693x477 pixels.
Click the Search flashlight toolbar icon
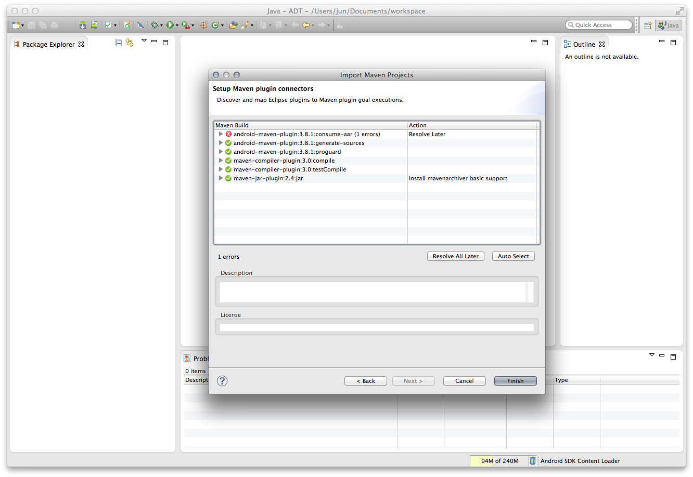click(245, 25)
